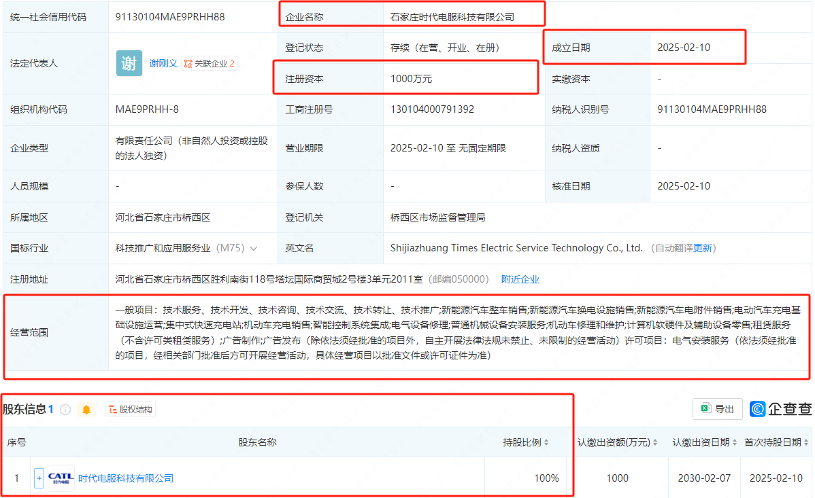Click the CATL shareholder logo thumbnail
The image size is (815, 498).
[x=61, y=478]
